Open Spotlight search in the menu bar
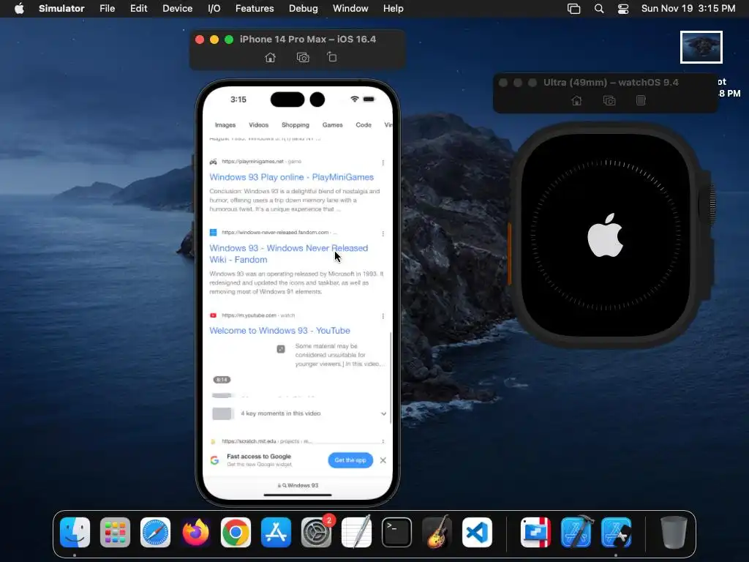 pos(598,9)
